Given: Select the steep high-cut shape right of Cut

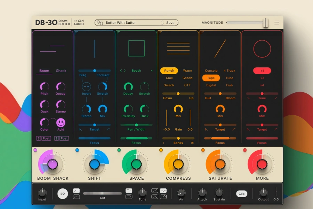Looking at the screenshot, I should [129, 197].
